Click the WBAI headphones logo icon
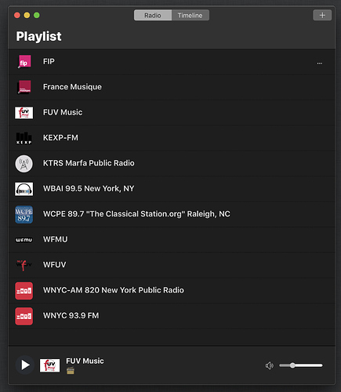Screen dimensions: 341x392 24,189
